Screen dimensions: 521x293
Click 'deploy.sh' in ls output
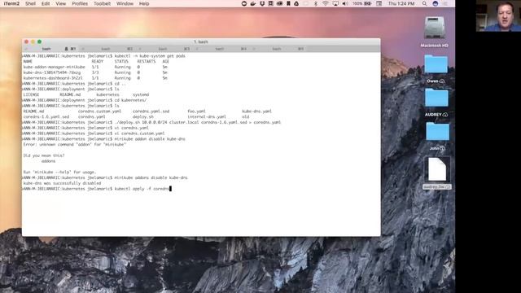point(143,117)
